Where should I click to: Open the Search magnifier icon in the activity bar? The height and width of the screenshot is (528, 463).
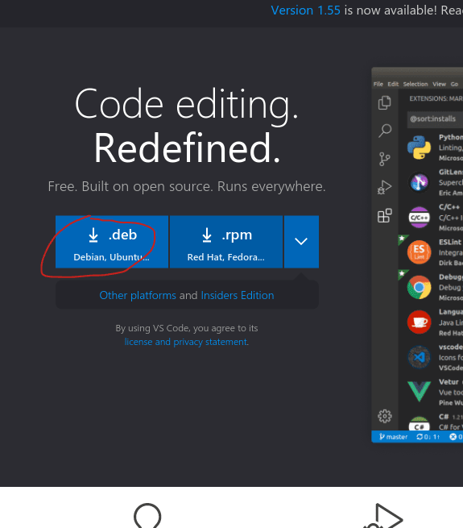coord(385,131)
